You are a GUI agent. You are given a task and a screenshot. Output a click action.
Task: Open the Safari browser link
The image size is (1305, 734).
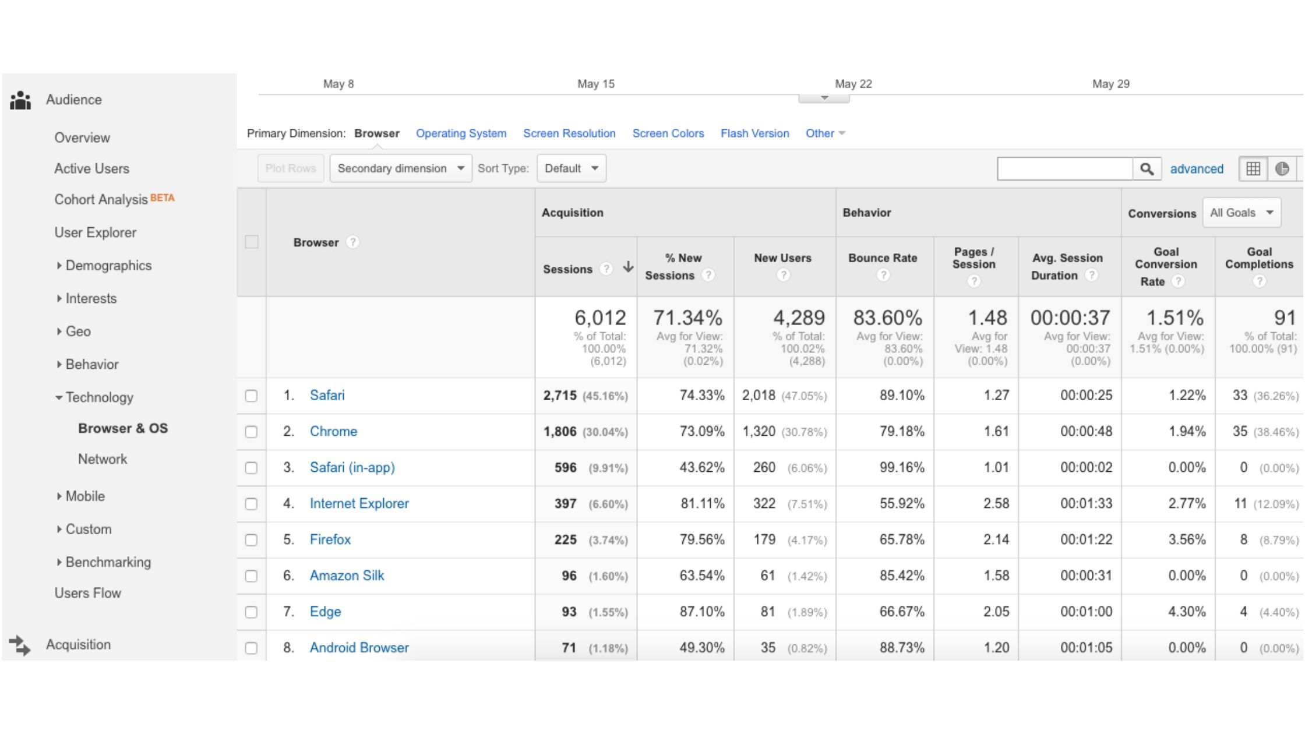click(x=327, y=396)
